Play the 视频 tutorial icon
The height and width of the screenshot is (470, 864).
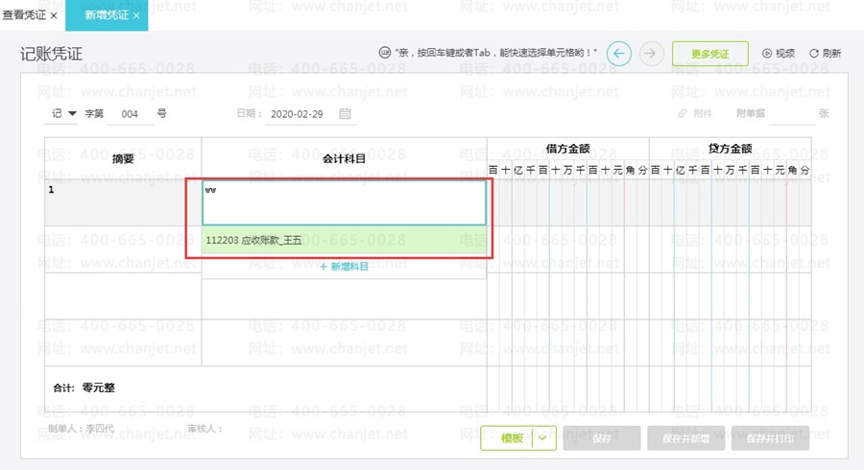click(767, 54)
